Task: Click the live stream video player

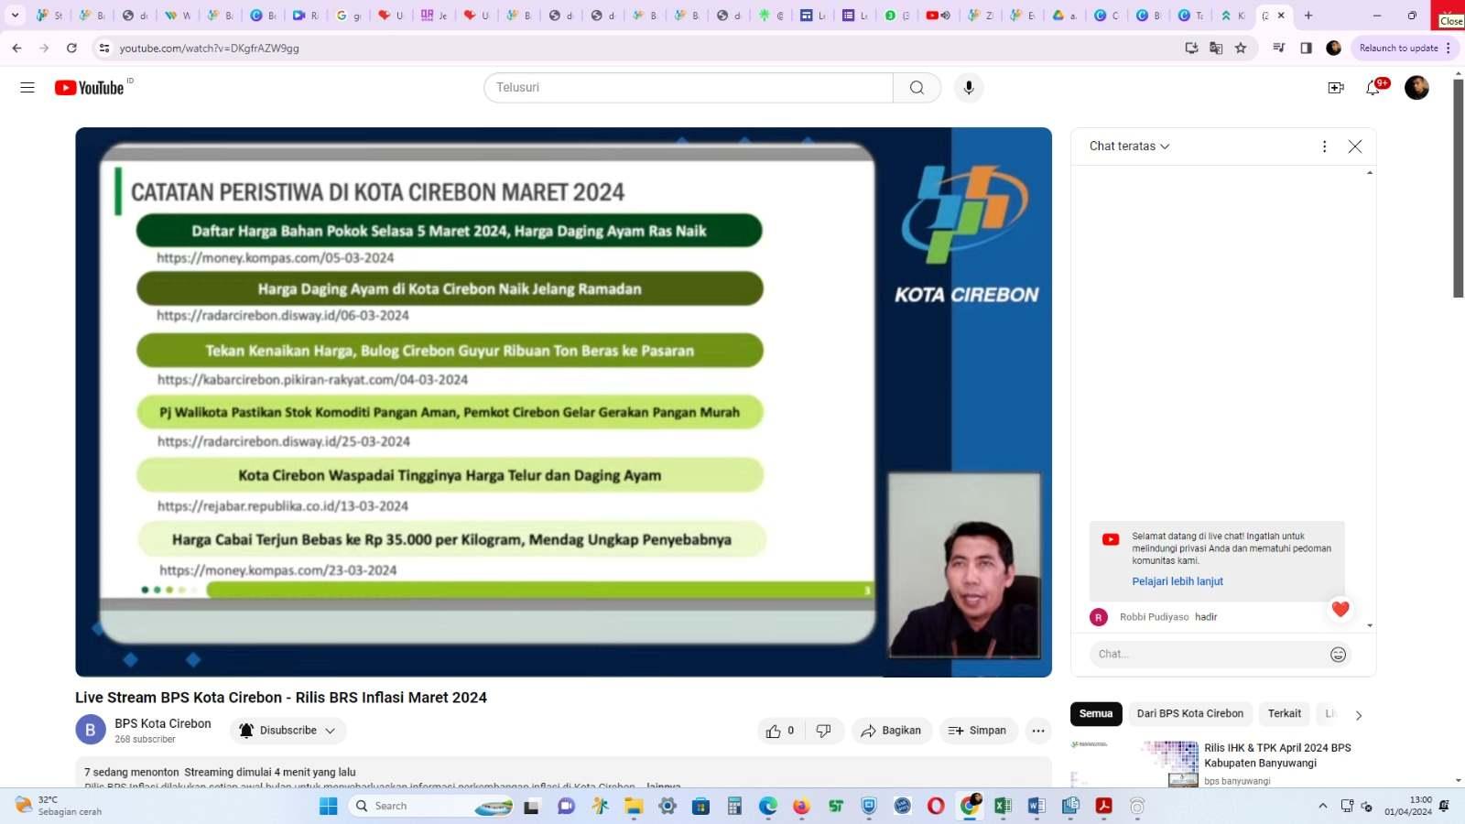Action: 563,402
